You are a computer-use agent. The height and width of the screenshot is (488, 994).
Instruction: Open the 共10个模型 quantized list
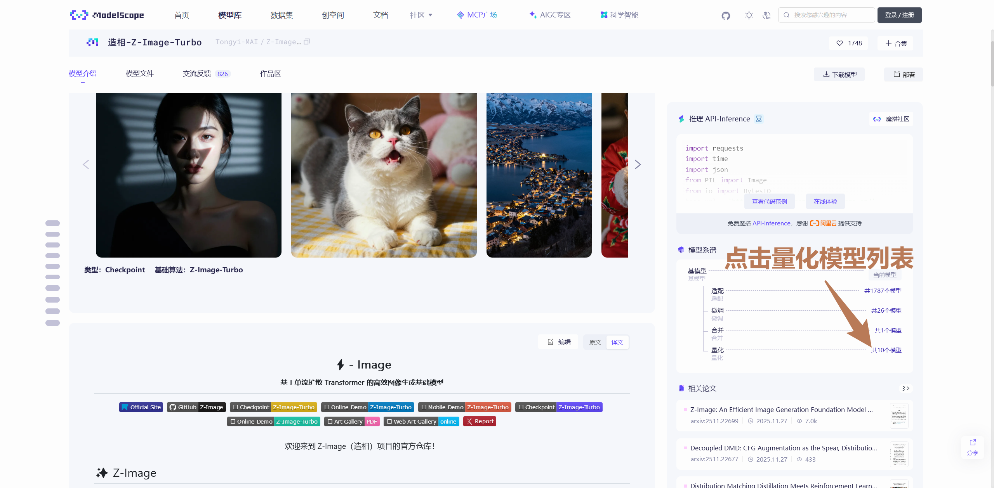pyautogui.click(x=886, y=350)
